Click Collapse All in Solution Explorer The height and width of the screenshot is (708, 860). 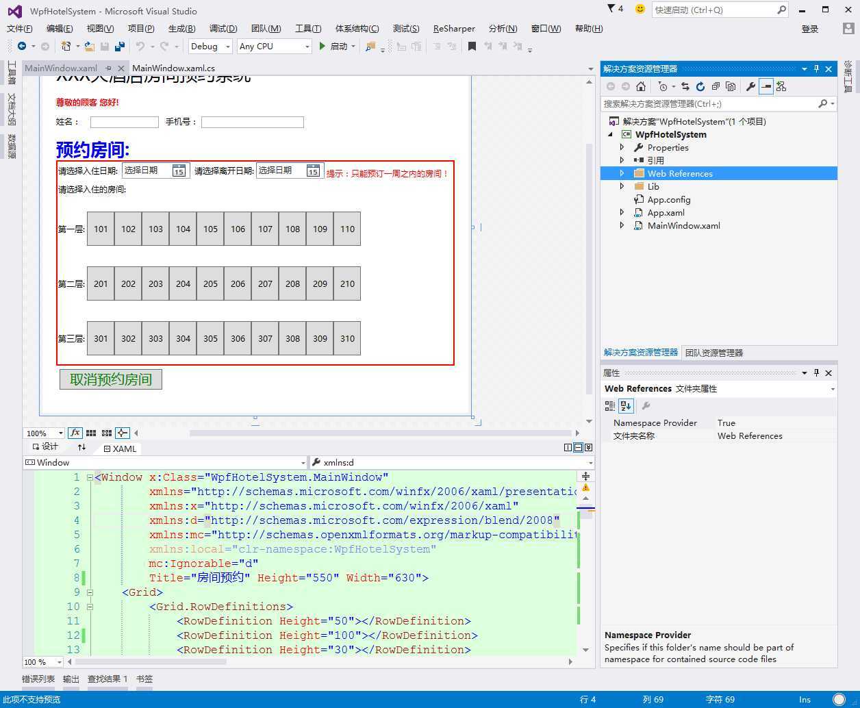pos(715,86)
